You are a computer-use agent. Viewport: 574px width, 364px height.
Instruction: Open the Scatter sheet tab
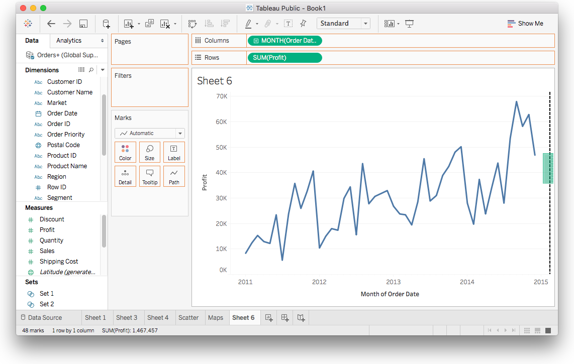(x=188, y=317)
